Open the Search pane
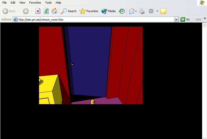This screenshot has width=207, height=139. point(69,11)
